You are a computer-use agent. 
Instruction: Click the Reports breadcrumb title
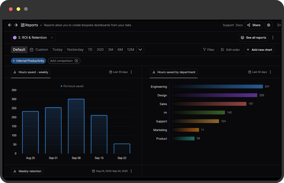(32, 25)
